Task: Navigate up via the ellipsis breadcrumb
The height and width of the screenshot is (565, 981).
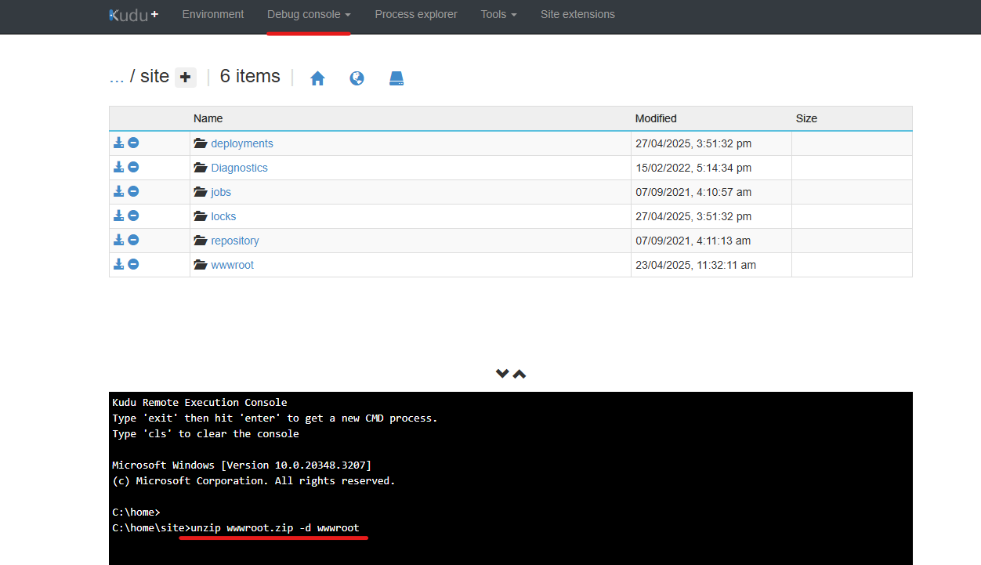Action: 117,77
